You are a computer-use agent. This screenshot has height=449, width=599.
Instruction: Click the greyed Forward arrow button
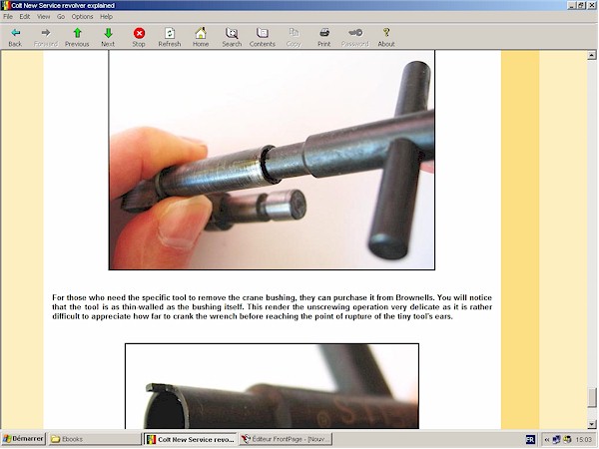46,37
